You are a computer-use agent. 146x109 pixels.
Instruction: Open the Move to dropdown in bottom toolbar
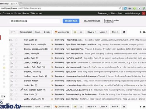coord(92,107)
